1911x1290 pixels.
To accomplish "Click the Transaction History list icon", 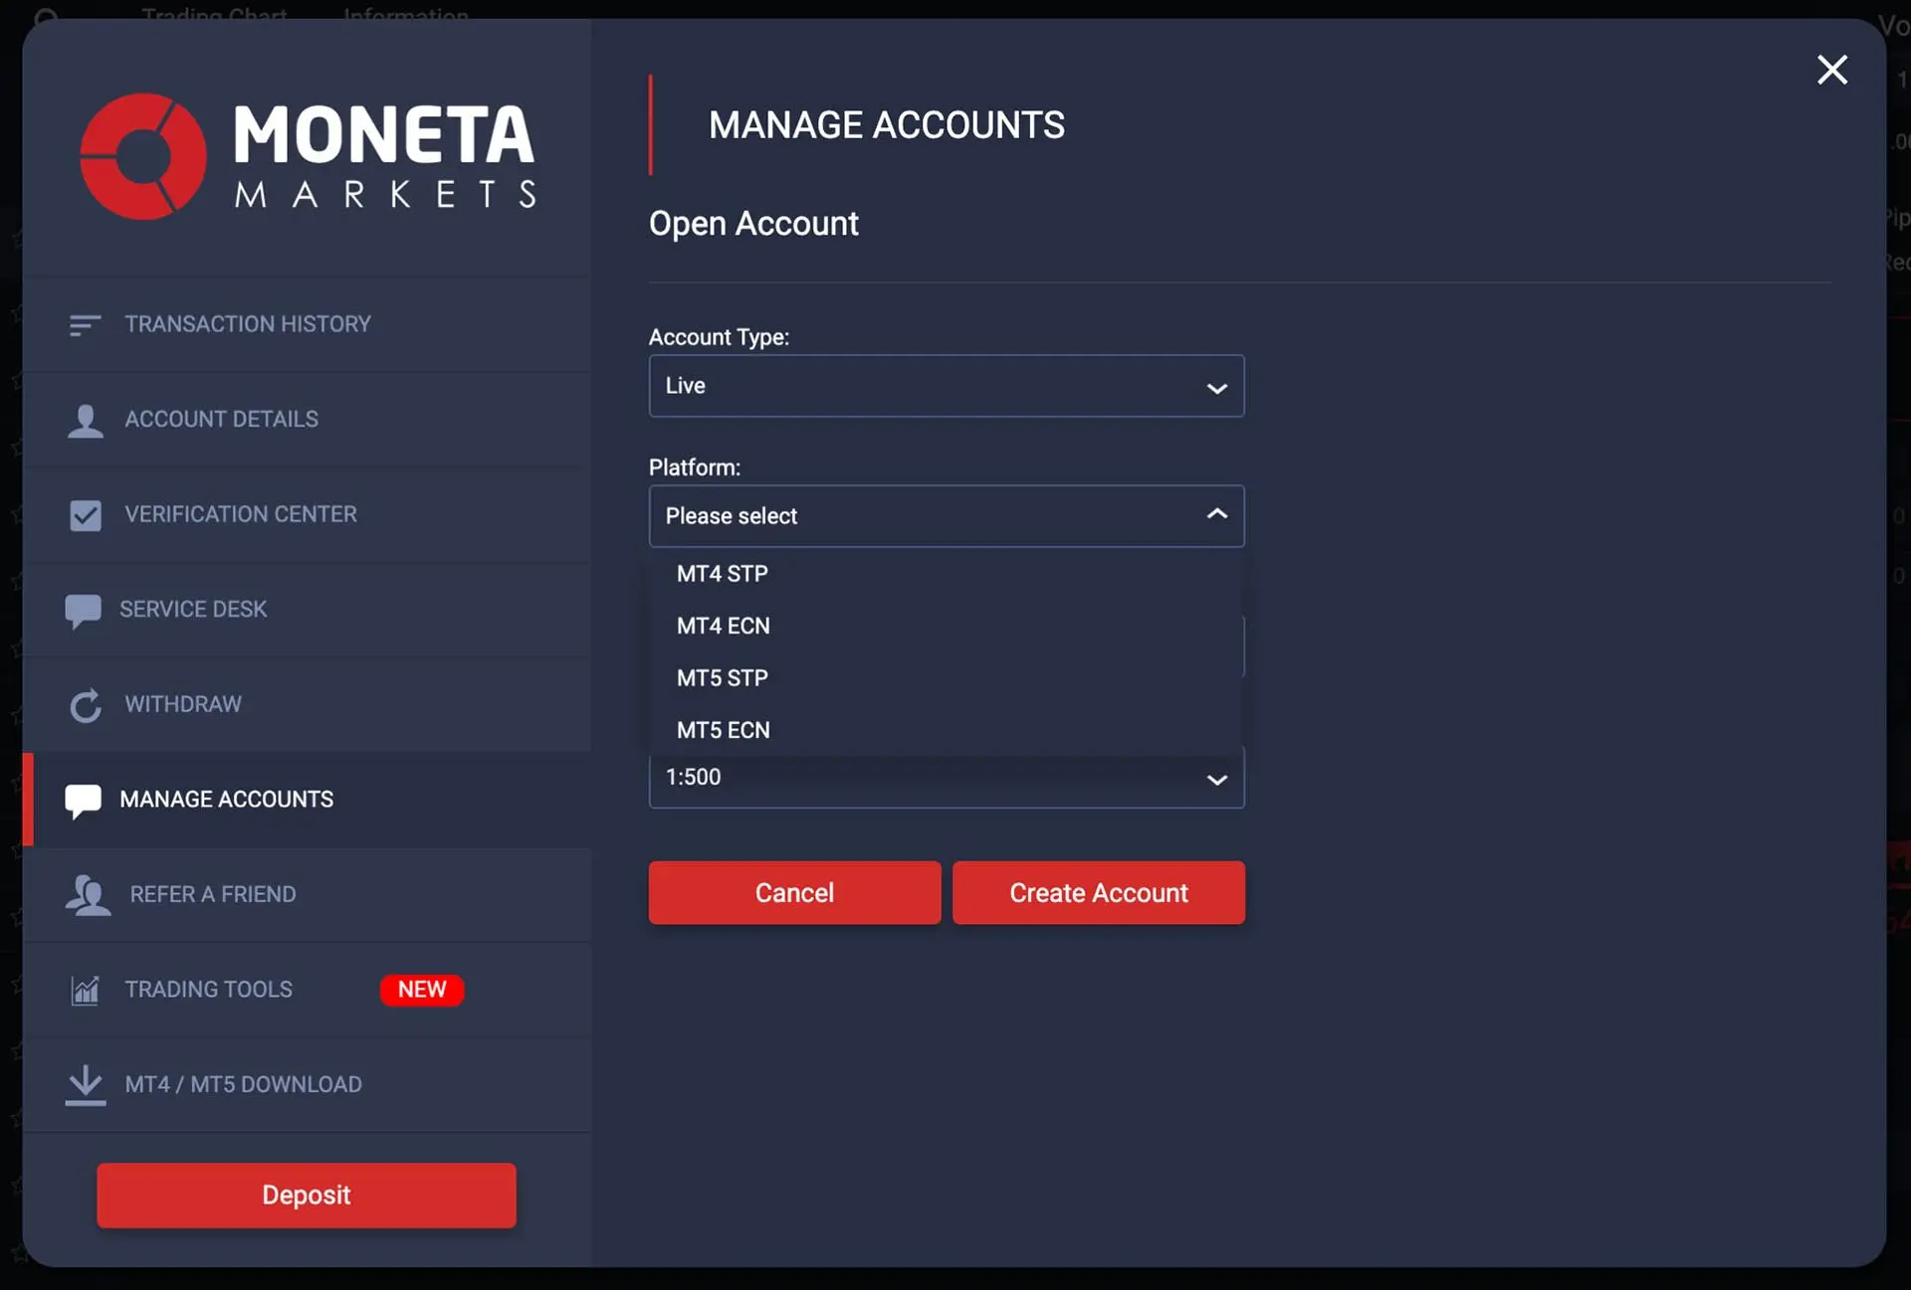I will (x=85, y=324).
